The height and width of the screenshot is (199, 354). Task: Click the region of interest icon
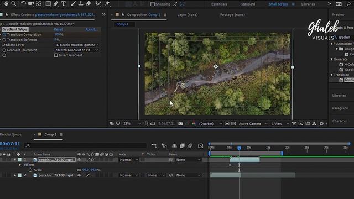tap(227, 123)
